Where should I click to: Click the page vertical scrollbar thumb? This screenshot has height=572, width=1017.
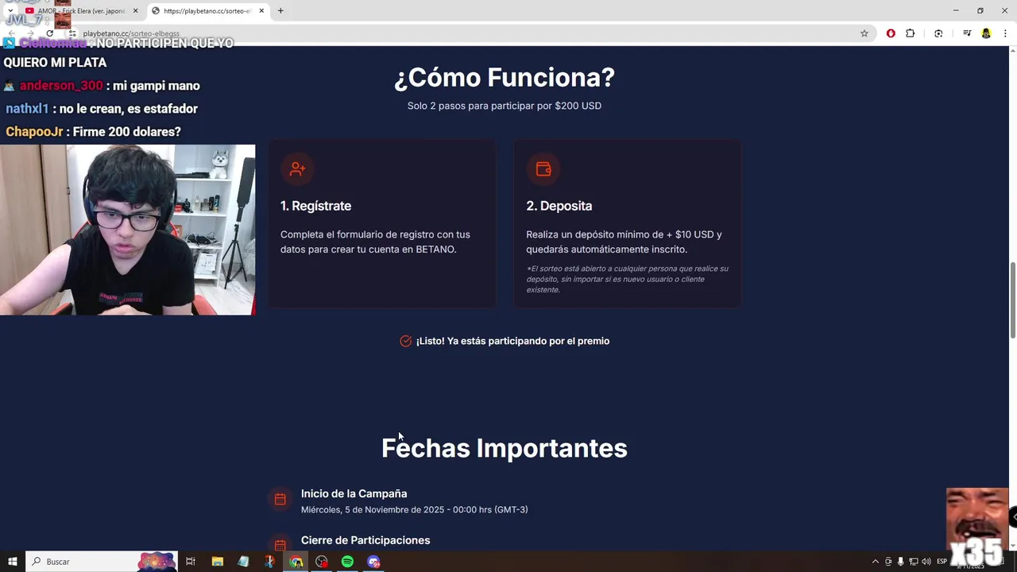click(x=1012, y=300)
